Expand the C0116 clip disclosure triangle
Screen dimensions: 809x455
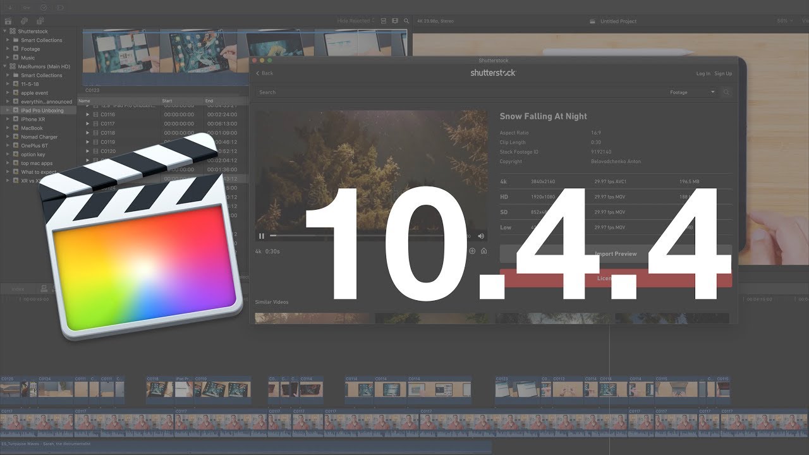tap(88, 114)
